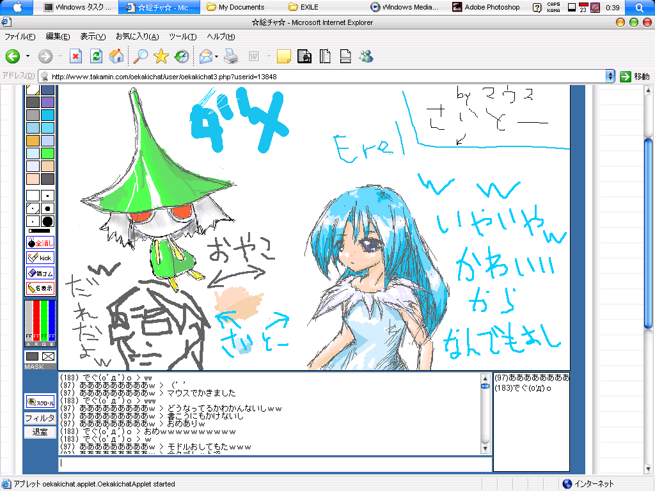The image size is (655, 491).
Task: Click the 名表示 name display button
Action: (x=40, y=288)
